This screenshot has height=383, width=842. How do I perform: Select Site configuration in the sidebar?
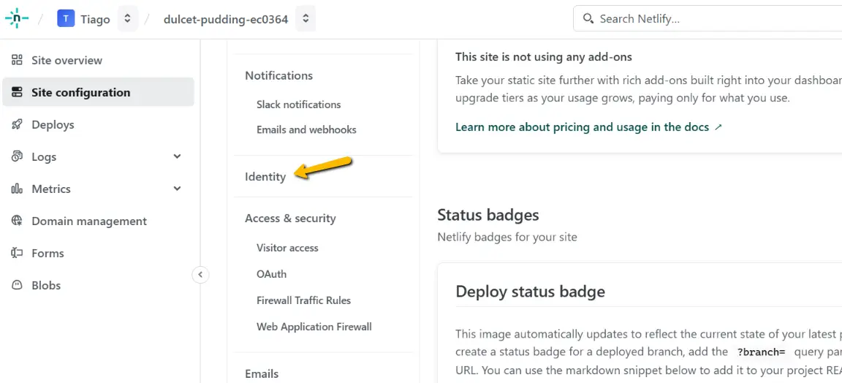98,92
